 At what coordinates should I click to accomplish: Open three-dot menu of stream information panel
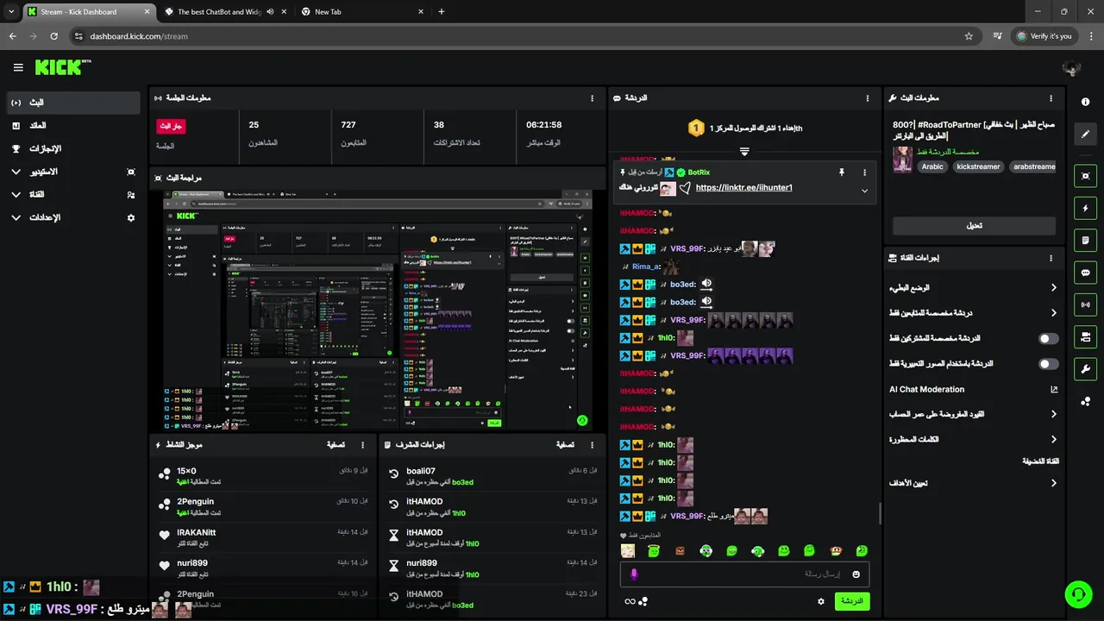1051,98
